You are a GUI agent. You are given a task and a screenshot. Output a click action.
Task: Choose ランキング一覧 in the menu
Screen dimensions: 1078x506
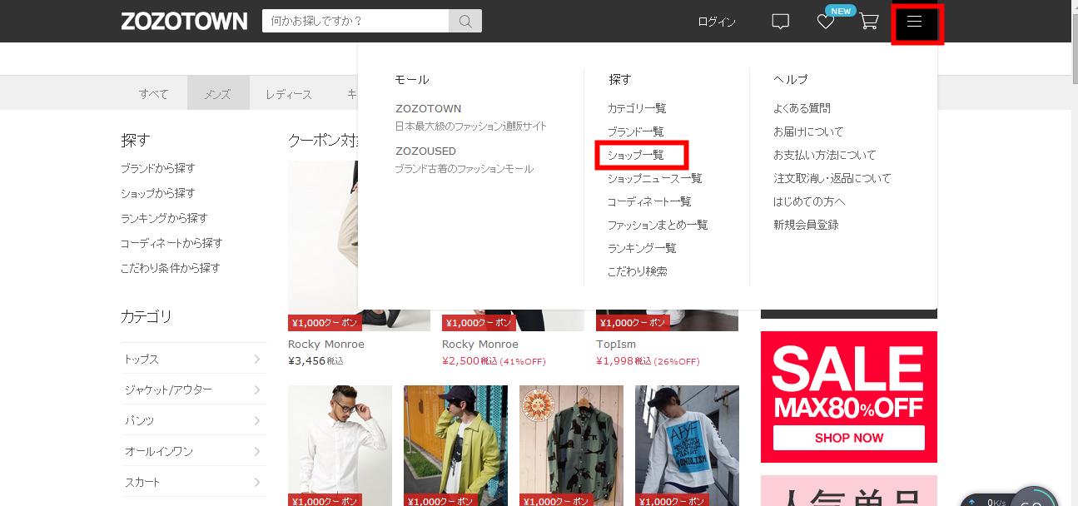click(x=642, y=248)
